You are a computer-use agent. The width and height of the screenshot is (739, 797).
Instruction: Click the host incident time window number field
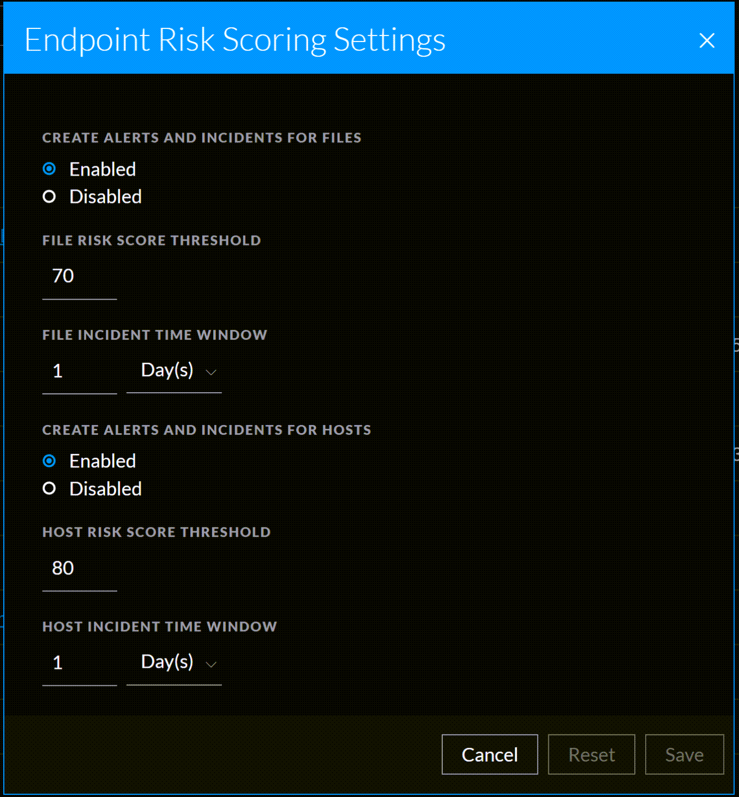[x=80, y=663]
